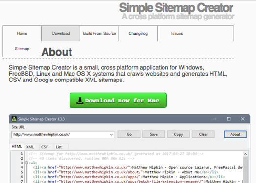Viewport: 256px width, 183px height.
Task: Click line 1 sitemap comment in code view
Action: [x=116, y=154]
